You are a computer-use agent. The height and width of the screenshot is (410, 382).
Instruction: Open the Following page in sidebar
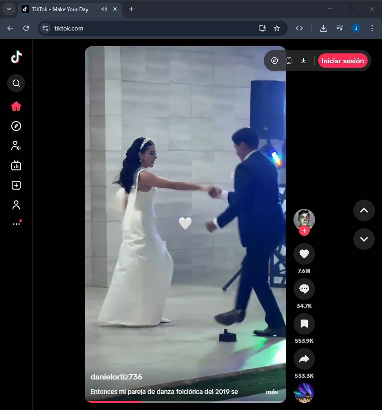[x=16, y=145]
